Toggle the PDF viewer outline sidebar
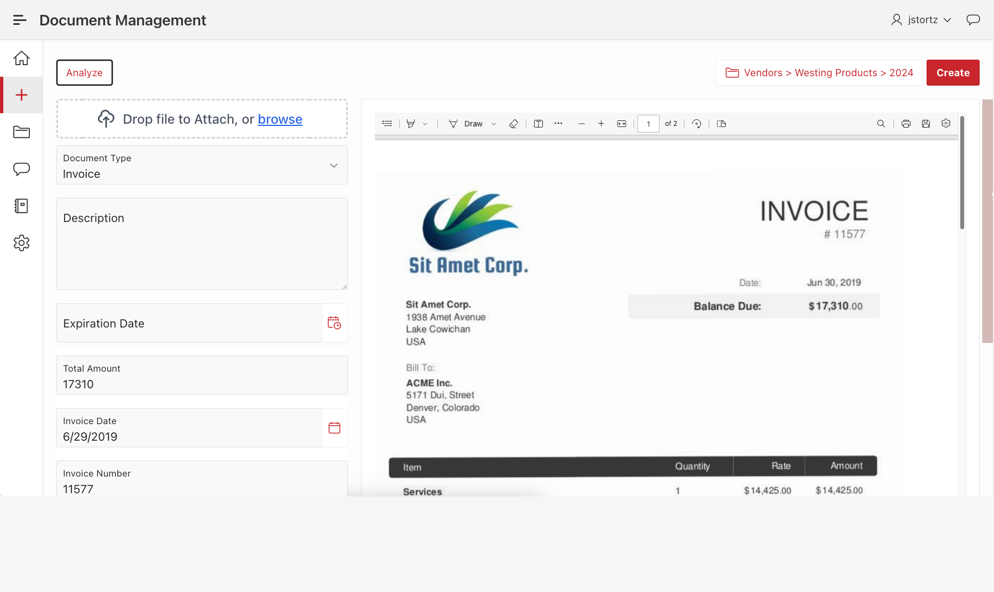This screenshot has height=592, width=994. tap(387, 124)
